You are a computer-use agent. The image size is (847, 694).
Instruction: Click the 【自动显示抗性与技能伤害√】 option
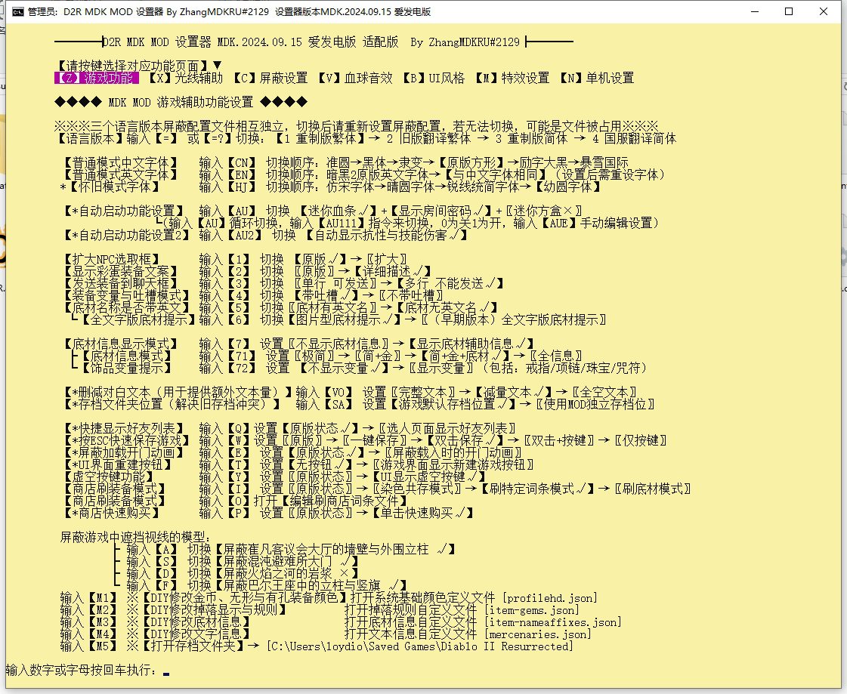(386, 235)
